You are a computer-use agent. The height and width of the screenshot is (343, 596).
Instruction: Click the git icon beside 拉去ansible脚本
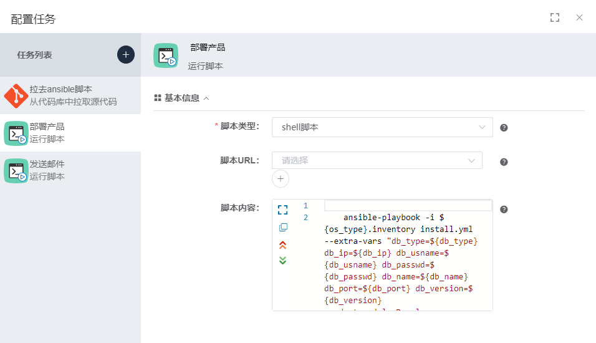click(16, 95)
